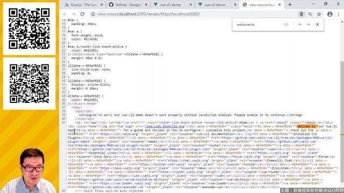344x193 pixels.
Task: Click the highlighted 'Welcome to' match
Action: click(307, 127)
